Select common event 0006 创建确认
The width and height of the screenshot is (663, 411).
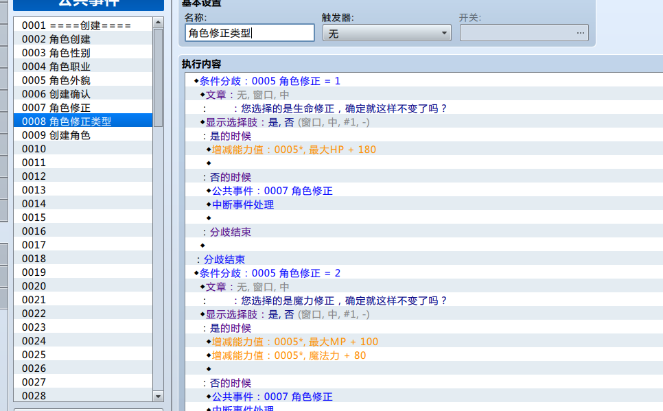pos(83,94)
